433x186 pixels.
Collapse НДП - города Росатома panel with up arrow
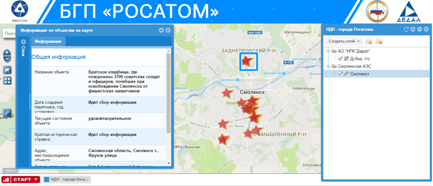click(x=413, y=29)
